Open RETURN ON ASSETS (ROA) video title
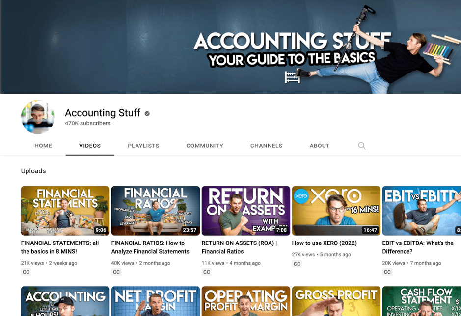 coord(239,247)
